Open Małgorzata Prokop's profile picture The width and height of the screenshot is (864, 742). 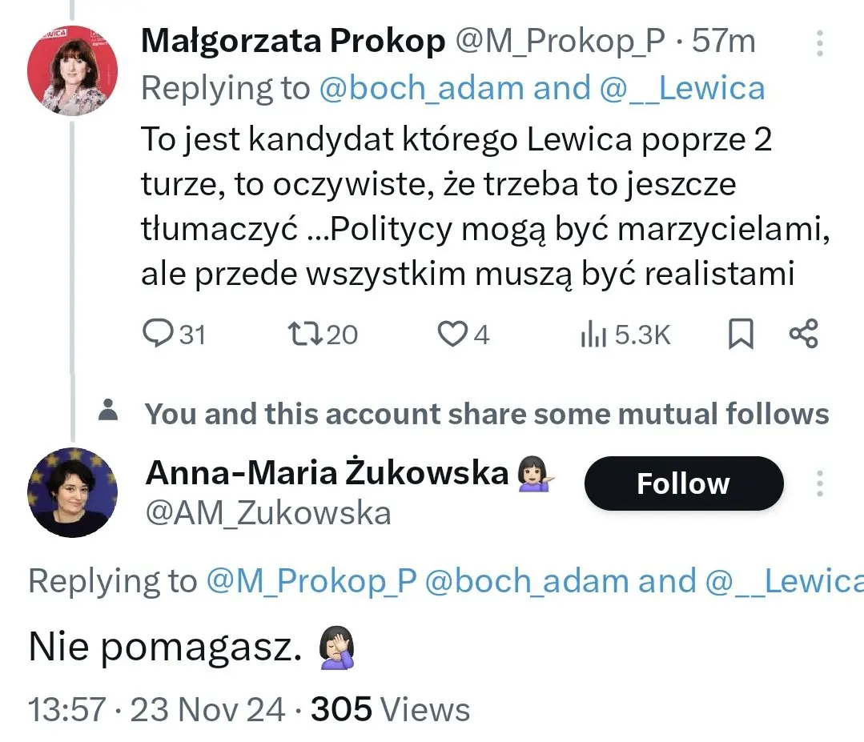click(73, 73)
